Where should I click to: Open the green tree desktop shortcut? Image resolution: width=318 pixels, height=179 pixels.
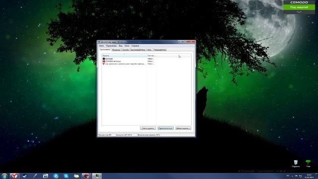[308, 164]
